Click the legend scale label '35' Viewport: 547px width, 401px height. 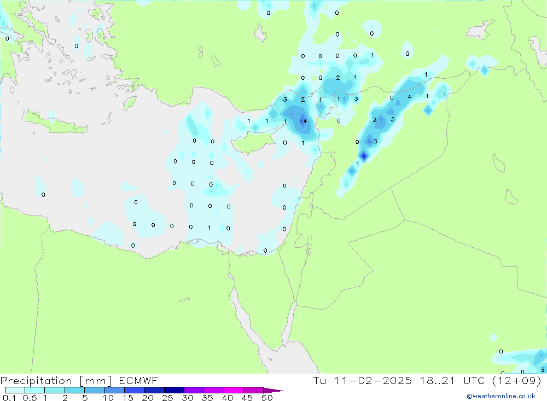click(207, 398)
